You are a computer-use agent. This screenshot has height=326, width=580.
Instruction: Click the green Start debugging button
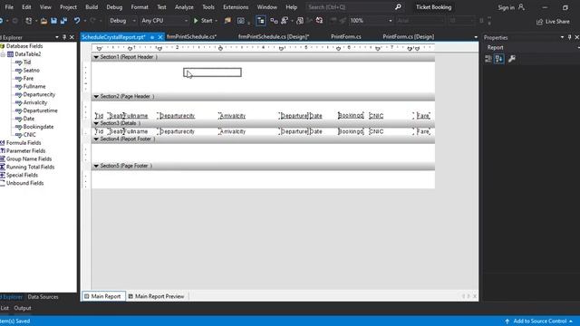click(x=203, y=21)
